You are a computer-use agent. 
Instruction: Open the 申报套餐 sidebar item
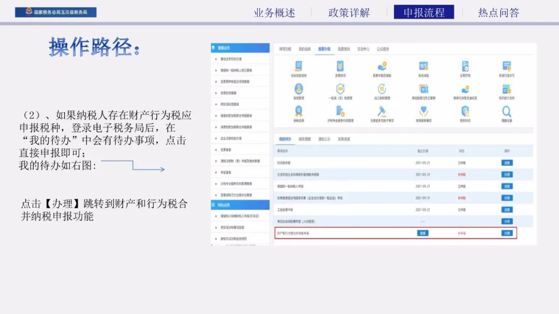click(x=226, y=172)
